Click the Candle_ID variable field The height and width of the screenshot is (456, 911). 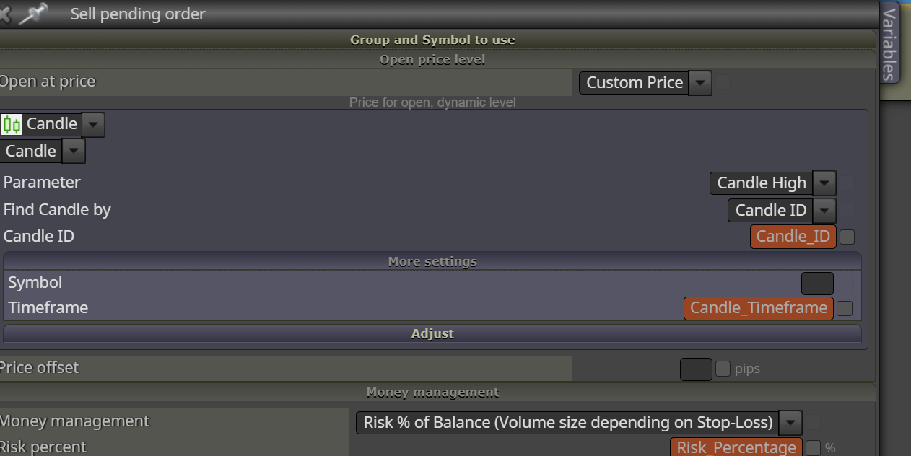click(x=793, y=237)
